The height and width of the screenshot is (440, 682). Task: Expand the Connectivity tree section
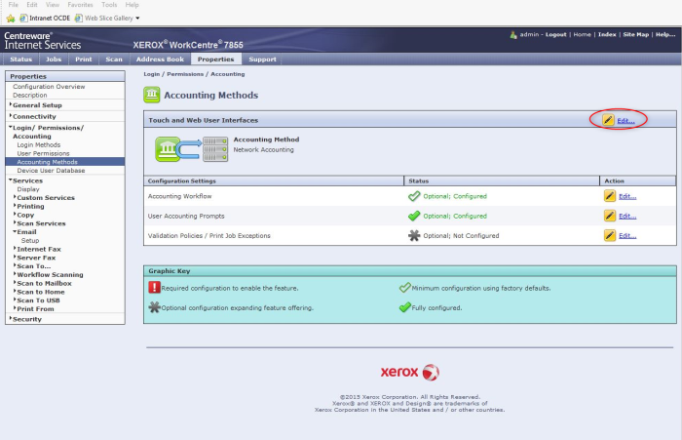pyautogui.click(x=34, y=116)
